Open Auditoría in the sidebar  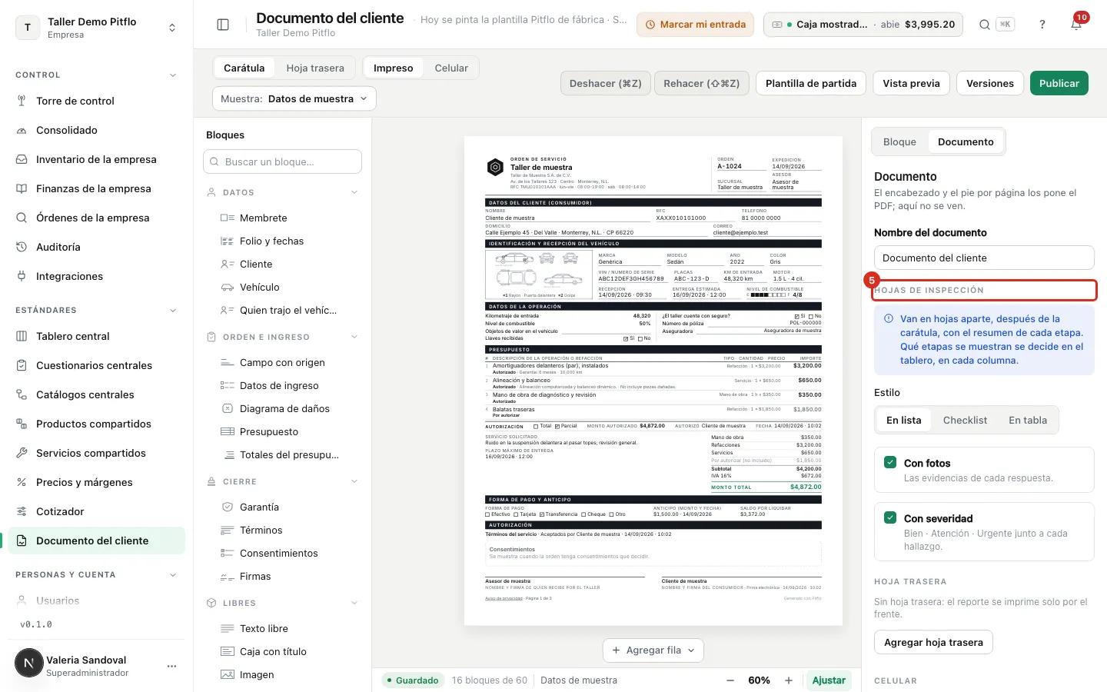97,247
